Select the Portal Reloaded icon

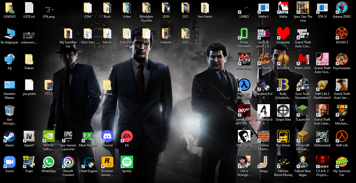point(244,34)
